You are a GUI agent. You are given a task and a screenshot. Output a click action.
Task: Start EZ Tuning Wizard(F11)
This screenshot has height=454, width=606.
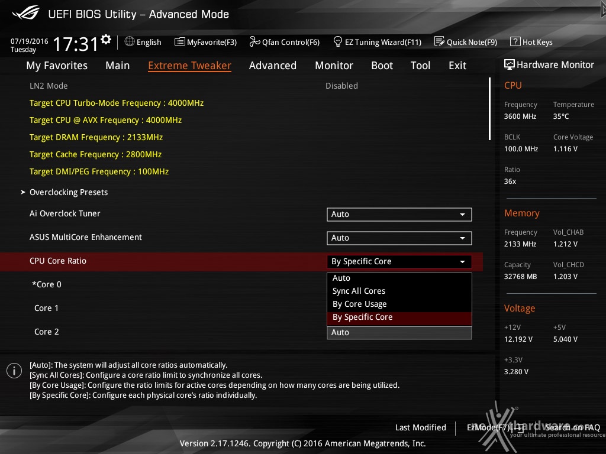click(x=377, y=42)
